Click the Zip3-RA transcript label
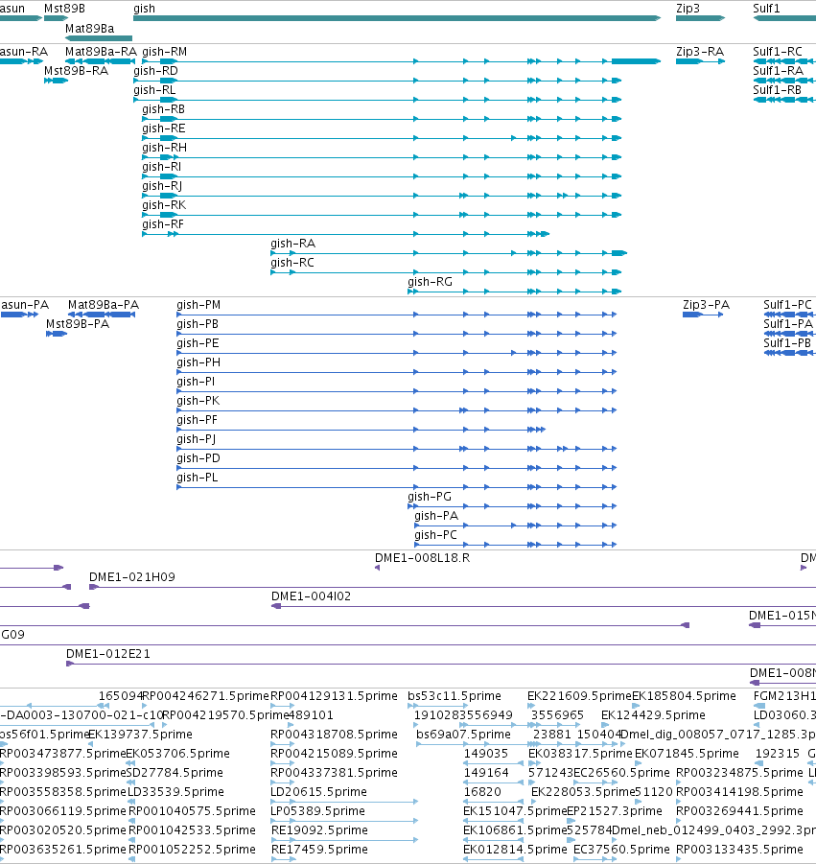Viewport: 816px width, 864px height. point(700,51)
